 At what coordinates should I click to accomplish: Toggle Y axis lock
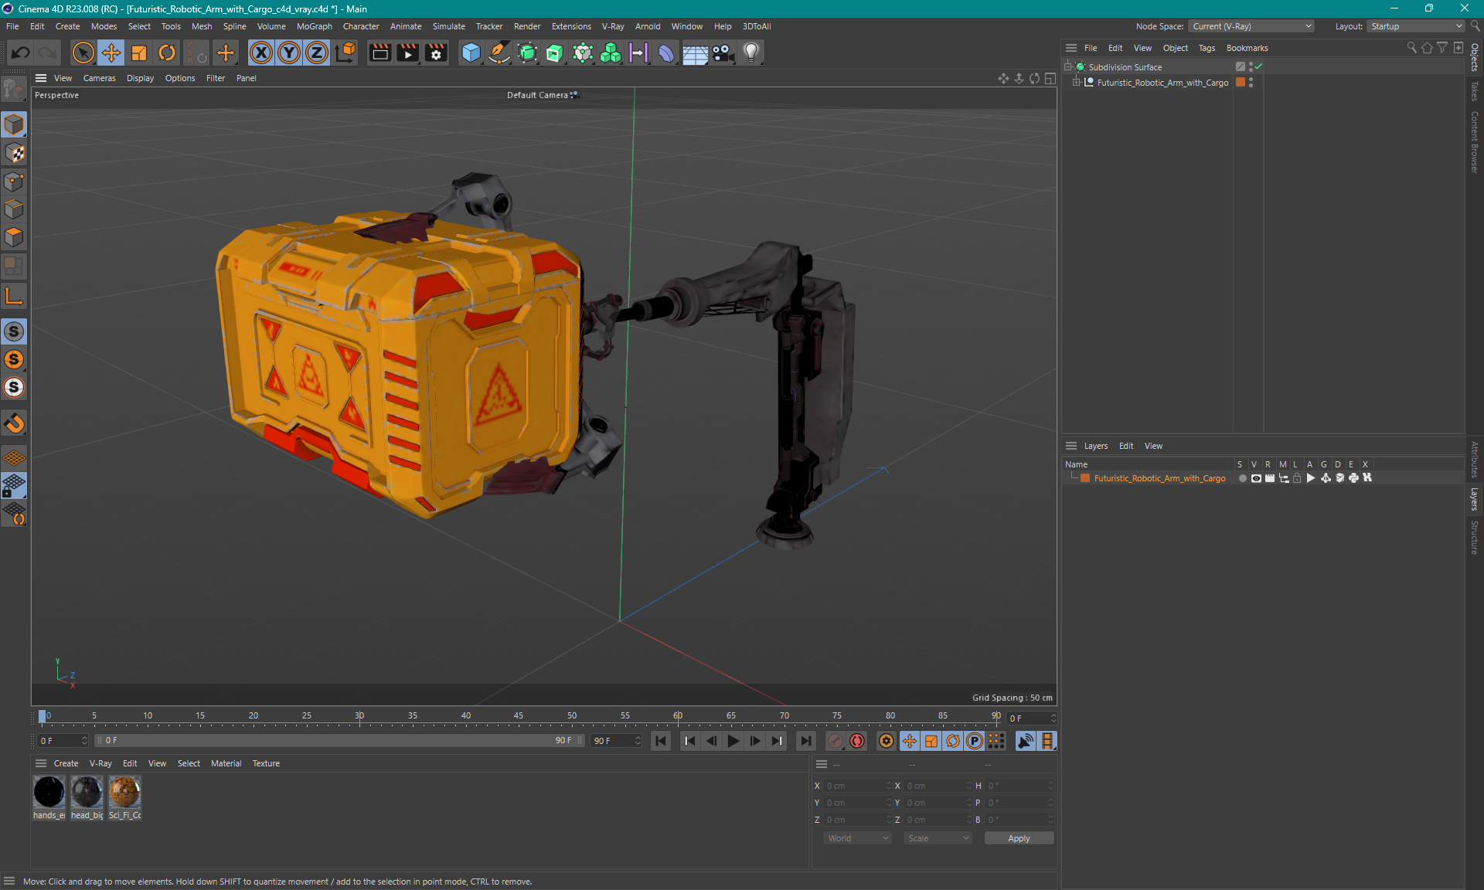pyautogui.click(x=289, y=53)
